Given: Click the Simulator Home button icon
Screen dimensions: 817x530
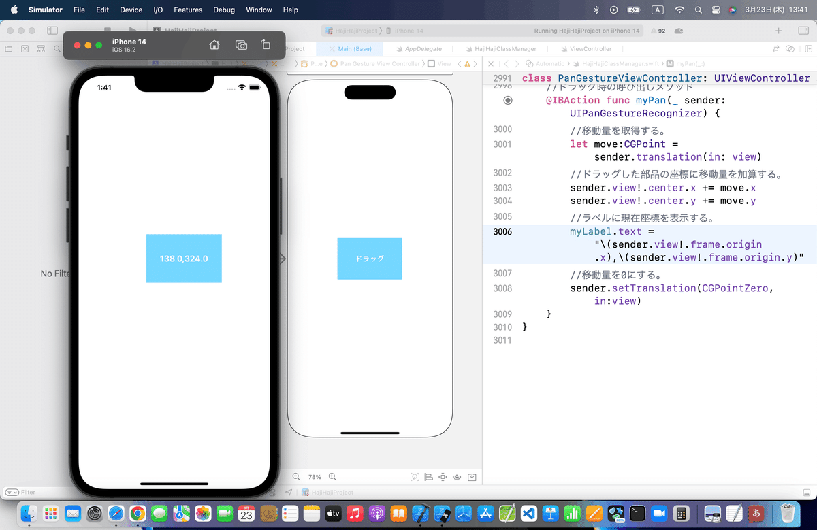Looking at the screenshot, I should tap(214, 45).
